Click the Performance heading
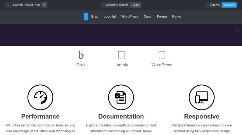Viewport: 242px width, 135px height. (40, 116)
